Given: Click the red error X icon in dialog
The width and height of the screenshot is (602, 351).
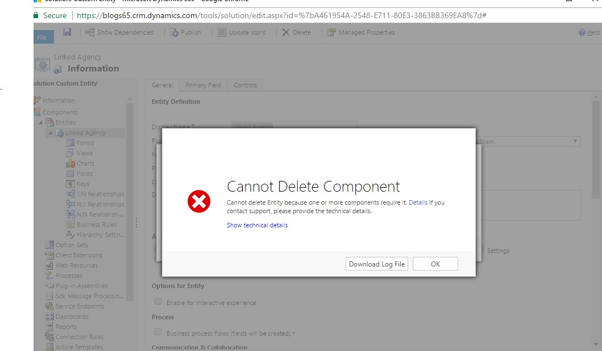Looking at the screenshot, I should point(199,201).
